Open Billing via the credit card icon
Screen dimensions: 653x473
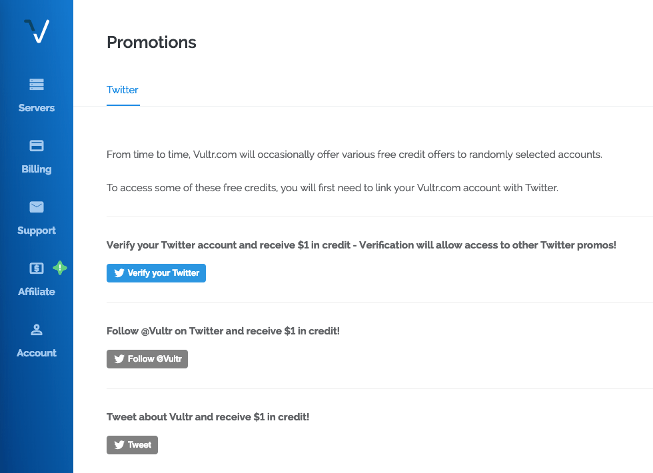click(36, 146)
